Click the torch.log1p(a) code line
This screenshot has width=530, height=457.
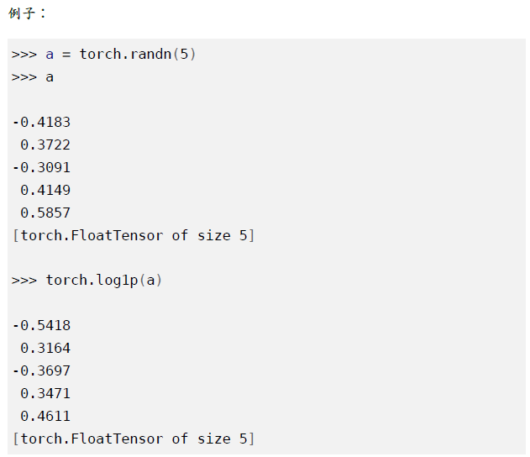click(x=87, y=281)
